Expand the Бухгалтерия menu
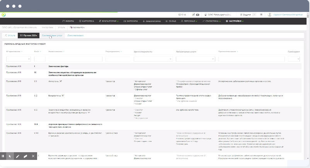Screen dimensions: 310x168 [x=109, y=21]
